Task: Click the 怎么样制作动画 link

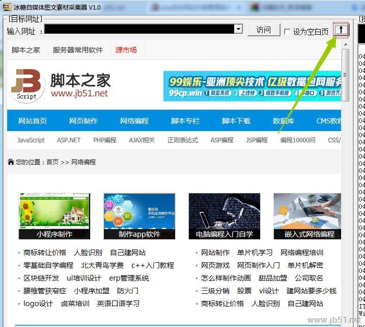Action: [226, 278]
